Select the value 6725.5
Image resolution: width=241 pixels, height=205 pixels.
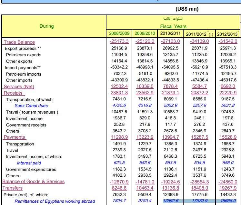point(199,156)
